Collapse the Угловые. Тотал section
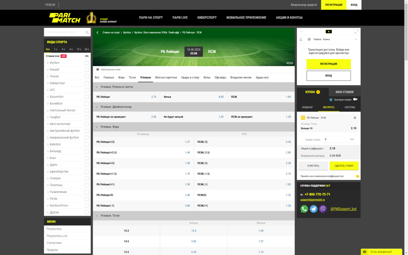The width and height of the screenshot is (408, 255). [x=97, y=216]
